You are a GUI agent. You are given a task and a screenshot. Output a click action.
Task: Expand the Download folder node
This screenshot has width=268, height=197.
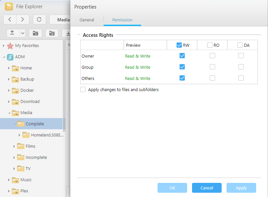pyautogui.click(x=9, y=102)
